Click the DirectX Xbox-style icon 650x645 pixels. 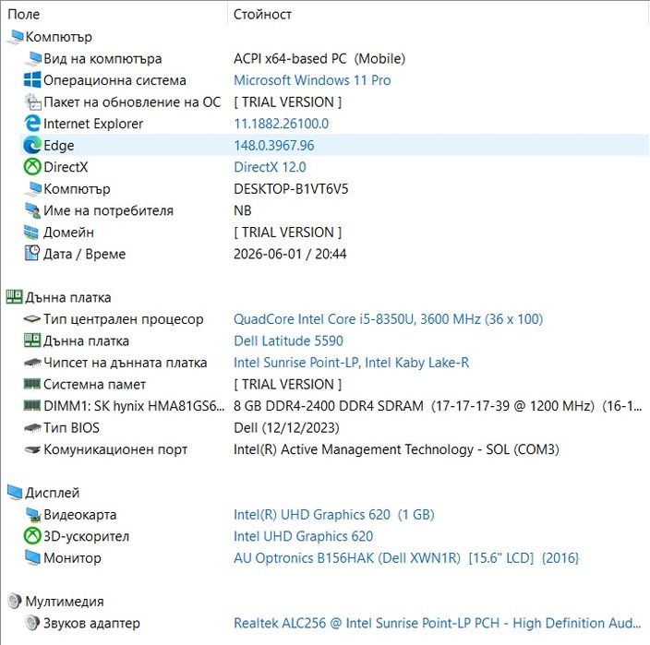[x=32, y=167]
